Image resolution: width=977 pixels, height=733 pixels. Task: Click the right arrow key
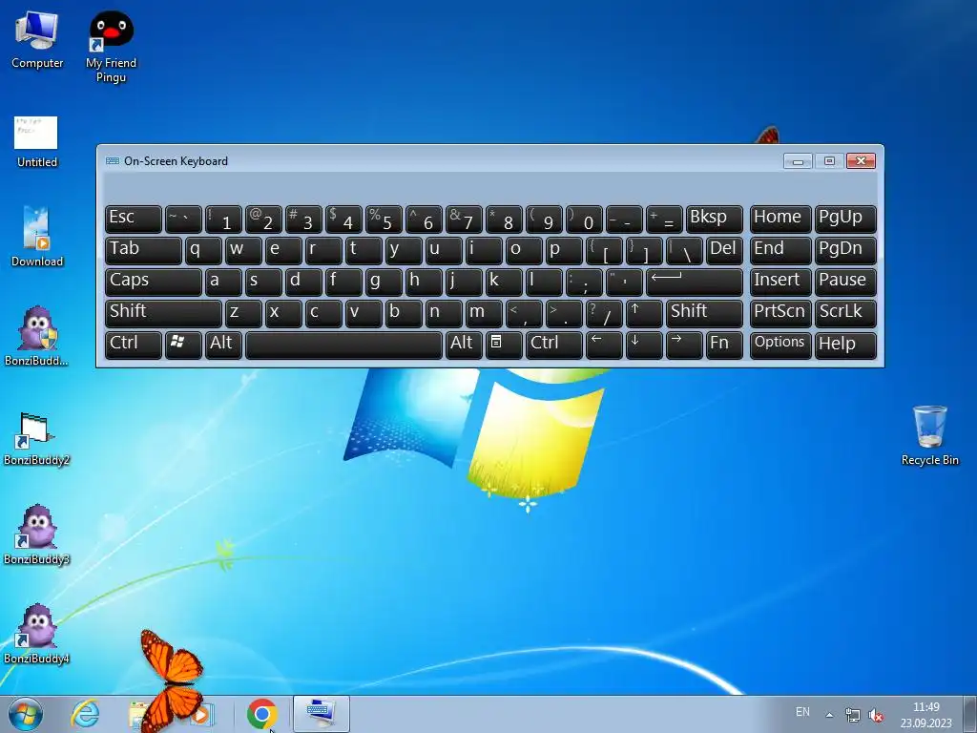(684, 346)
